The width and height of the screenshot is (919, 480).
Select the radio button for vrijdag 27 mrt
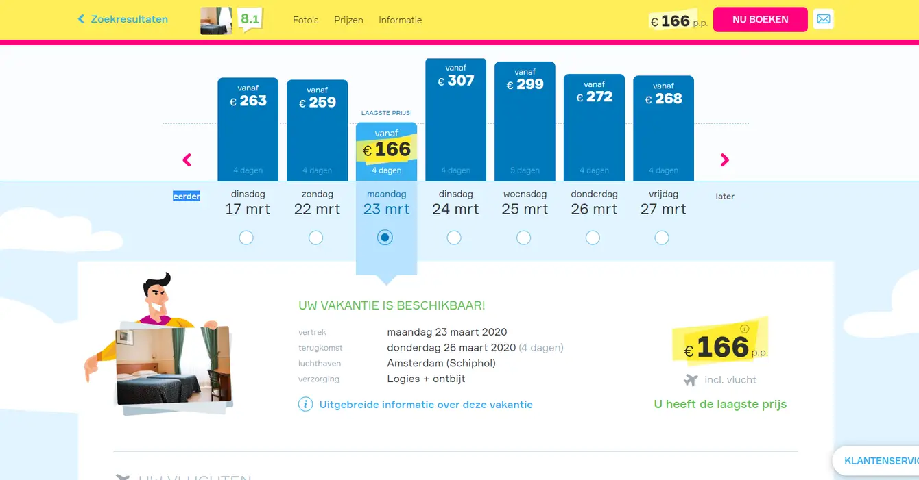pos(662,238)
